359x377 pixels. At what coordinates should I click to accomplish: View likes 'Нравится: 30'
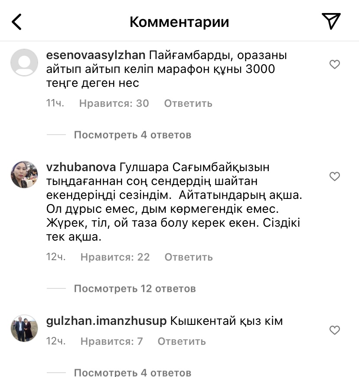[114, 103]
